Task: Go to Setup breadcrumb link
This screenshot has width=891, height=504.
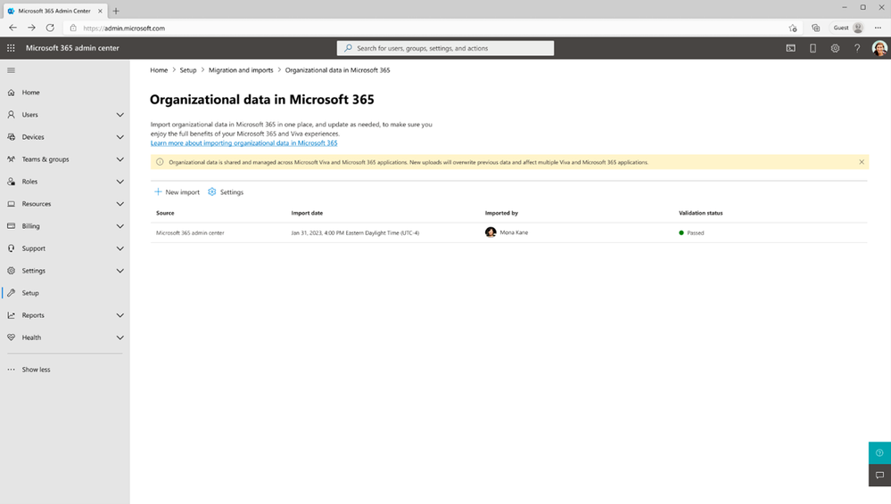Action: click(x=188, y=70)
